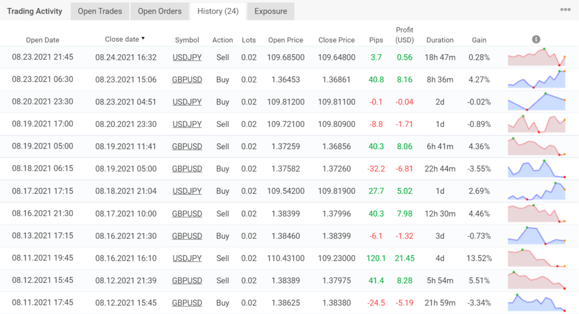View mini chart of the -3.55% GBPUSD trade
579x314 pixels.
point(537,169)
